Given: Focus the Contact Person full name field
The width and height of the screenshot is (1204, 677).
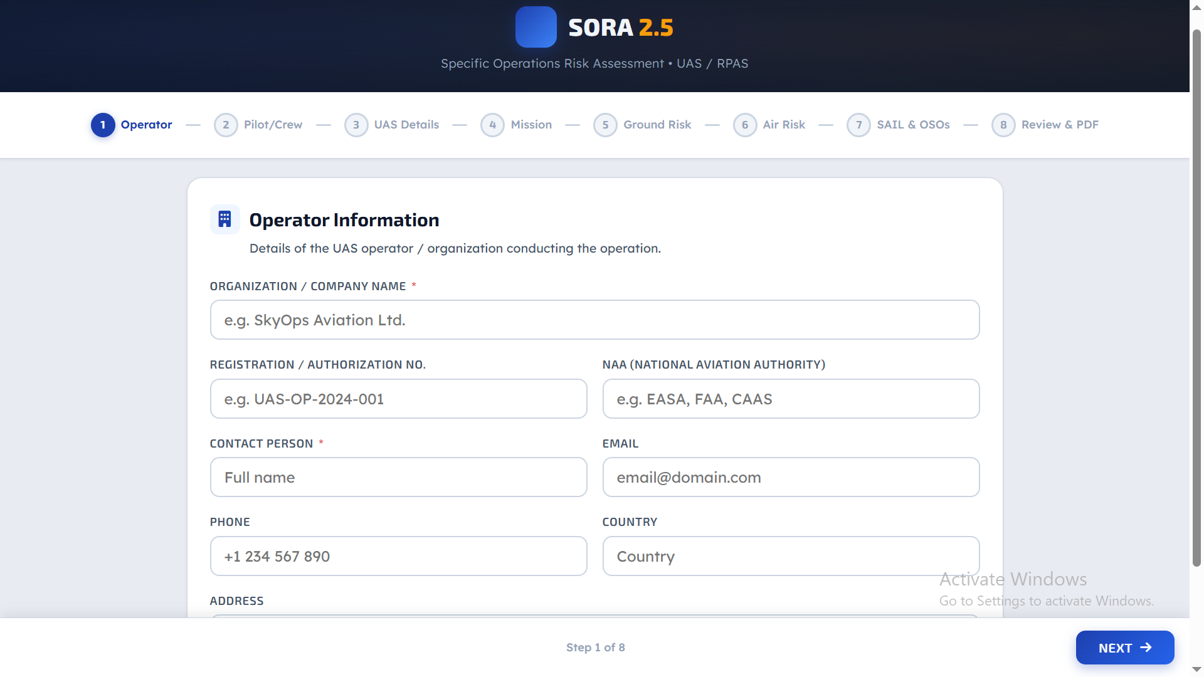Looking at the screenshot, I should (398, 477).
